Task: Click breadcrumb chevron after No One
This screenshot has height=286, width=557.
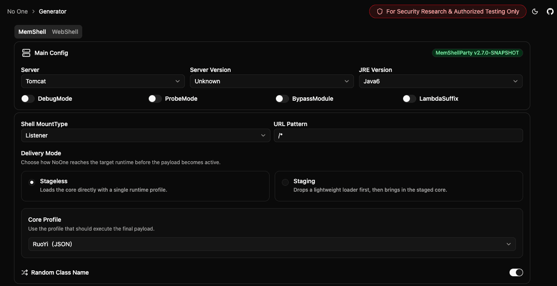Action: click(33, 12)
